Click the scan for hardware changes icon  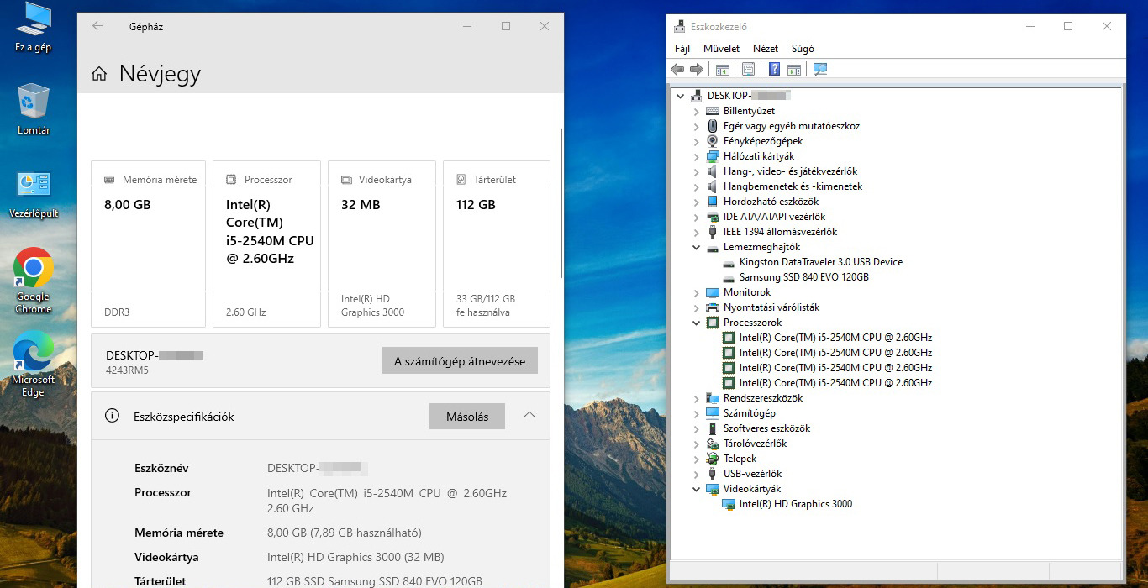820,69
